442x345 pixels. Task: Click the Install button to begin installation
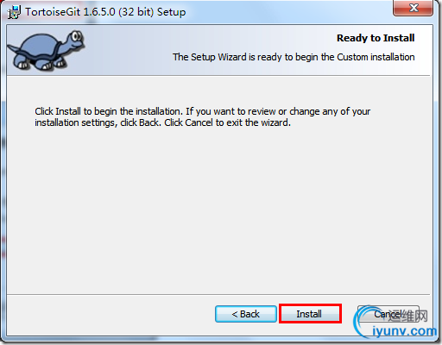click(310, 314)
